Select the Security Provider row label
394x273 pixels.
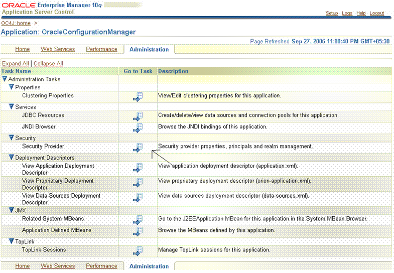(x=43, y=147)
